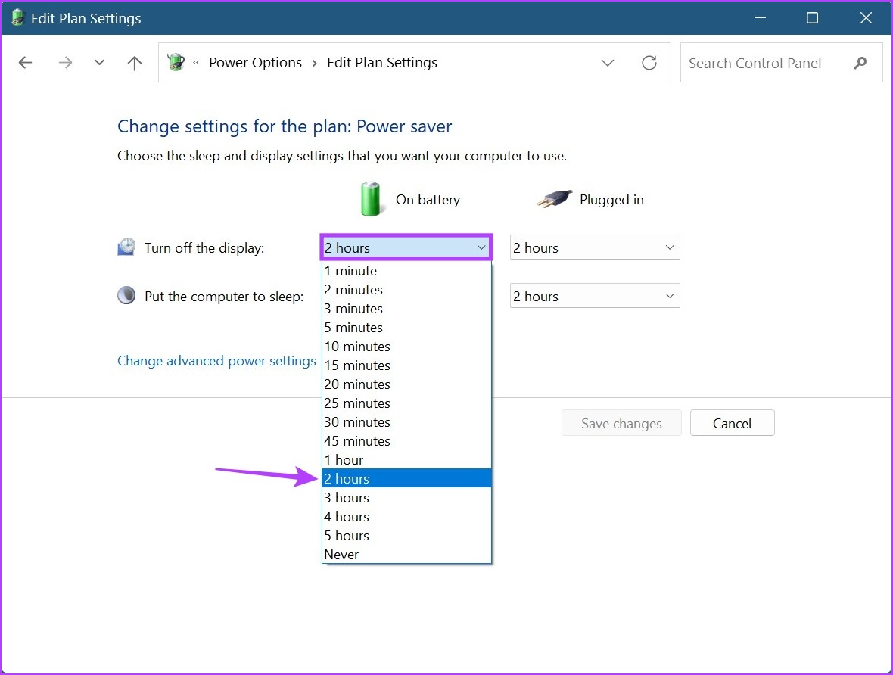Open Plugged in display timeout dropdown

(x=595, y=247)
